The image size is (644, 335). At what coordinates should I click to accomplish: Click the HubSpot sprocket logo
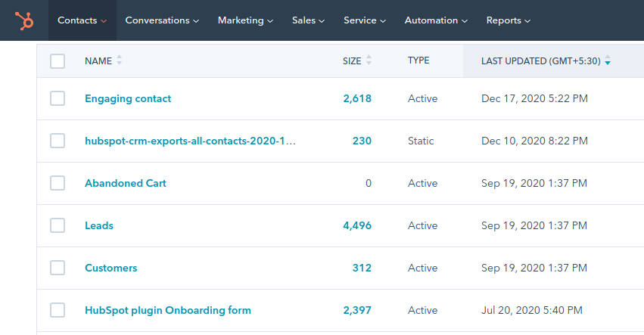(24, 21)
